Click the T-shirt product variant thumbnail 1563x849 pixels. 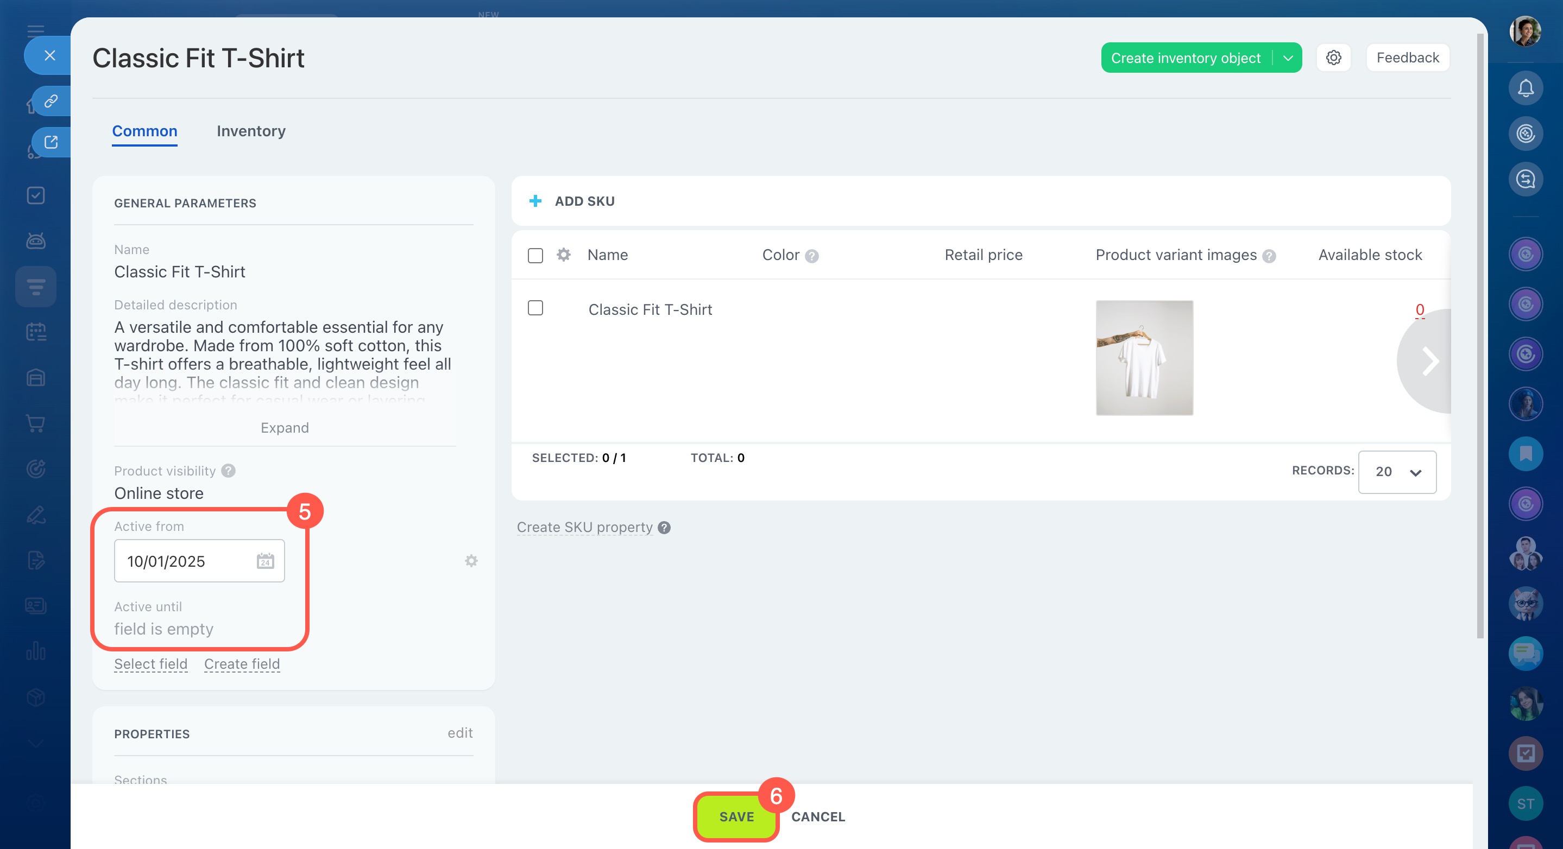point(1144,358)
